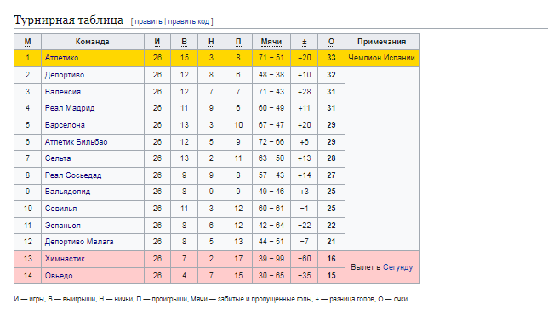Click the Команда column header

93,42
